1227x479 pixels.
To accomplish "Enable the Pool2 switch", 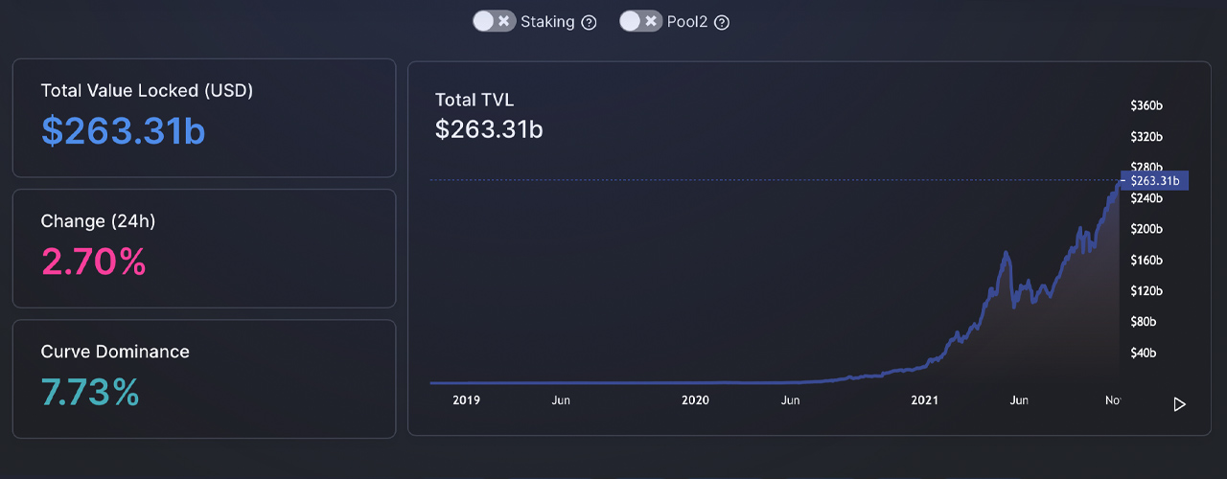I will click(640, 21).
